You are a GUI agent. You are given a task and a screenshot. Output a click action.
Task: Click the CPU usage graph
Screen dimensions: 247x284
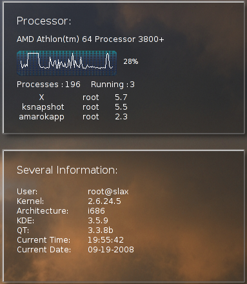tap(66, 63)
